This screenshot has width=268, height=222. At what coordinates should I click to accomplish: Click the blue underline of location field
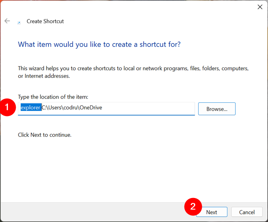click(x=106, y=115)
